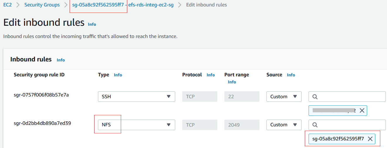Open the NFS type dropdown
Viewport: 387px width, 148px height.
[137, 125]
